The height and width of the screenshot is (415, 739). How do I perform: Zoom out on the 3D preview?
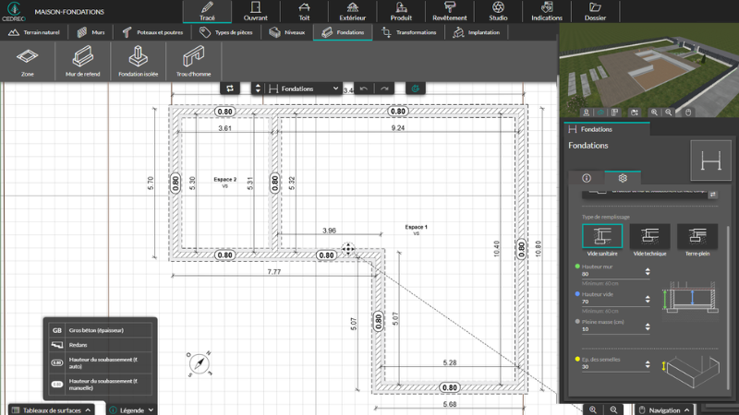(x=668, y=113)
